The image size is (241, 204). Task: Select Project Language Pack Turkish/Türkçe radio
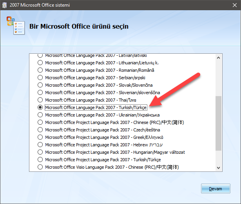point(40,160)
